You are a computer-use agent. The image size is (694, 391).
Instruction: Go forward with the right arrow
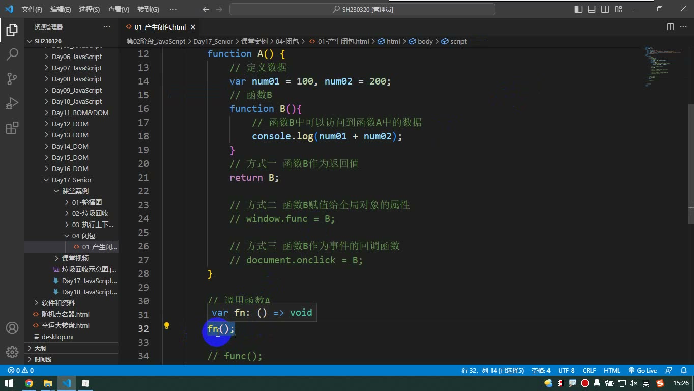[x=219, y=9]
